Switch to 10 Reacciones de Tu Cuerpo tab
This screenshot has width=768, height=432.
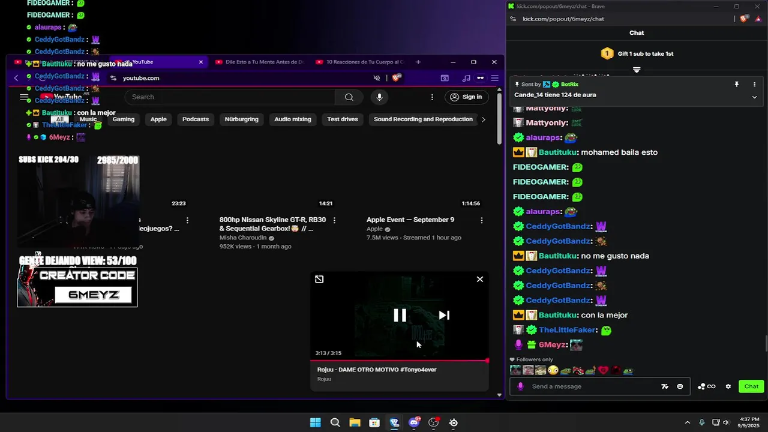point(360,62)
